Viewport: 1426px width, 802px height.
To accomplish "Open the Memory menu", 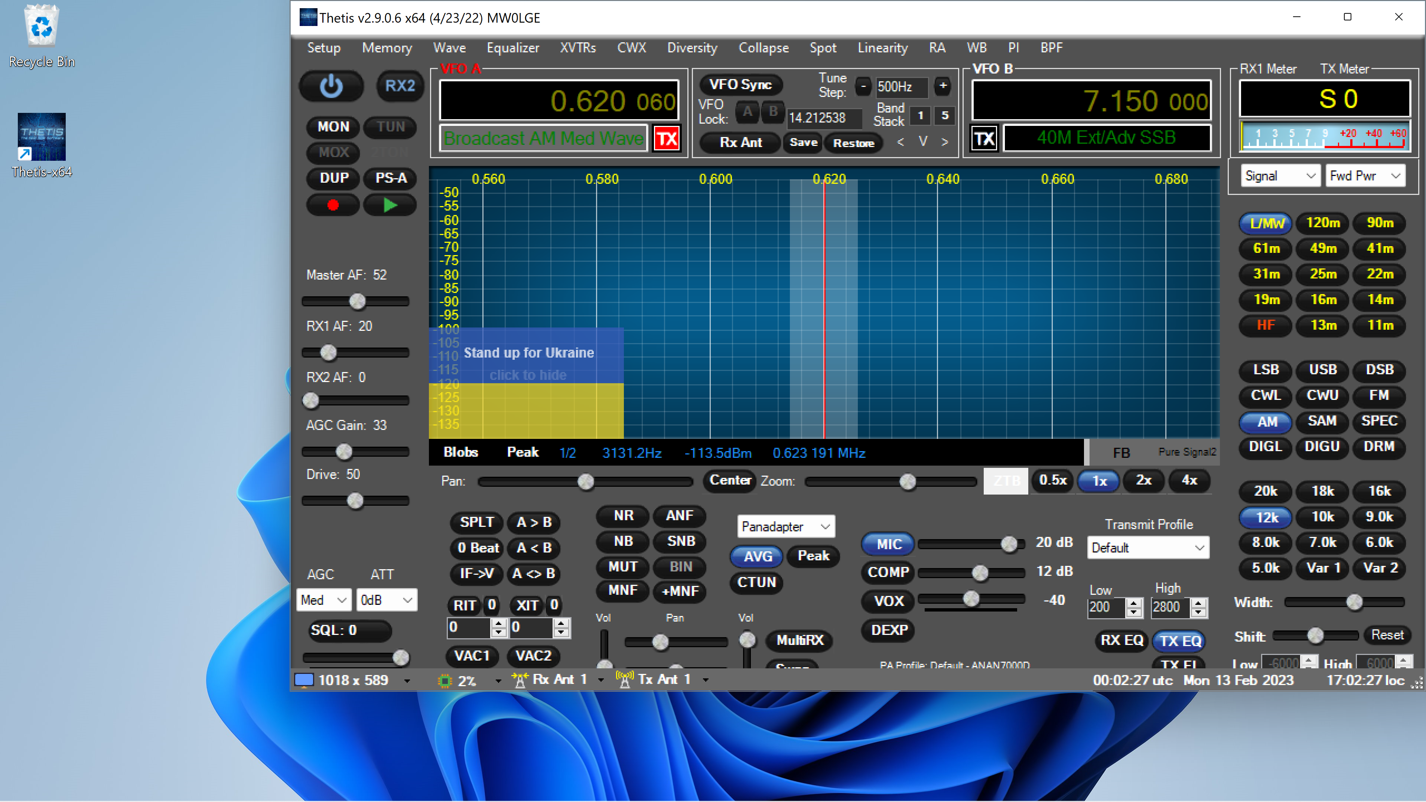I will 387,48.
